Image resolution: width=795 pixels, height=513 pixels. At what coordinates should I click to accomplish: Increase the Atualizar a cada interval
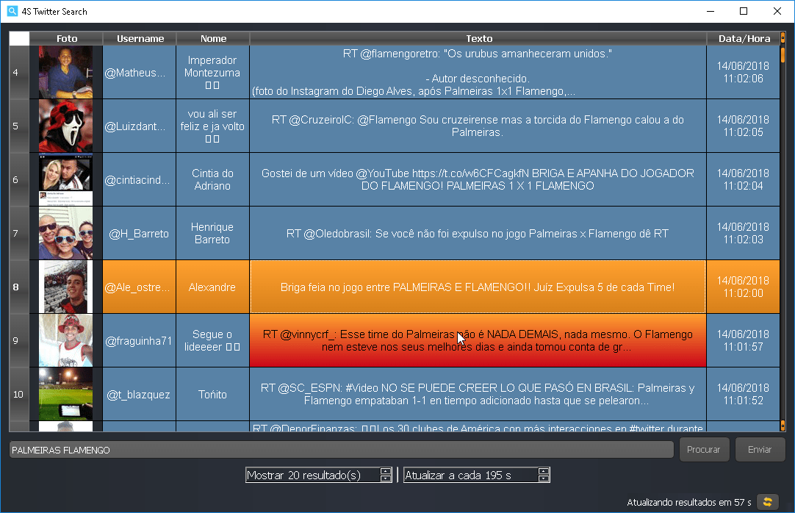[544, 471]
